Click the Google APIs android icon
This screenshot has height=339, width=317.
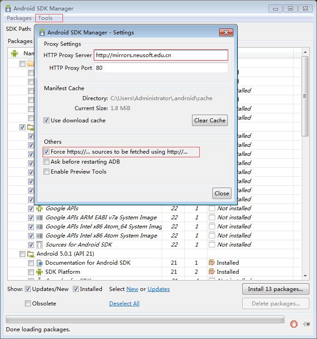pyautogui.click(x=39, y=208)
